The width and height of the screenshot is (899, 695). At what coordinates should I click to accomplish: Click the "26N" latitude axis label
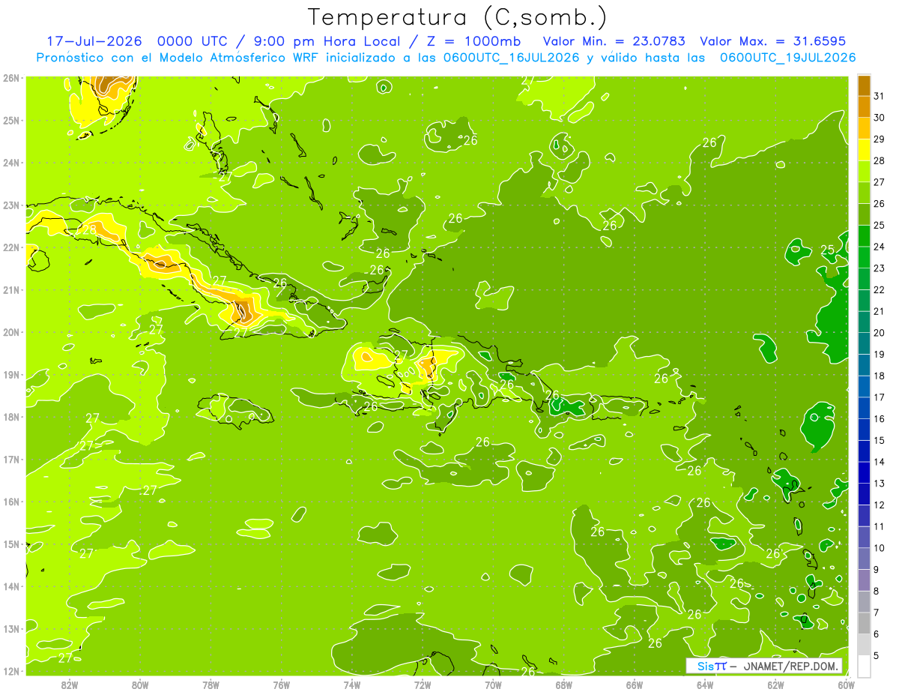coord(10,78)
